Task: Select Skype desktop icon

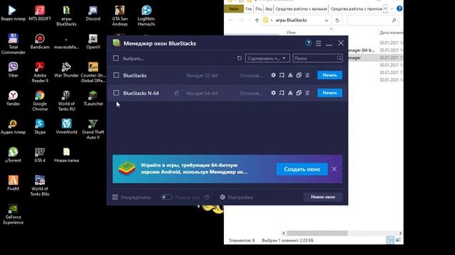Action: (40, 126)
